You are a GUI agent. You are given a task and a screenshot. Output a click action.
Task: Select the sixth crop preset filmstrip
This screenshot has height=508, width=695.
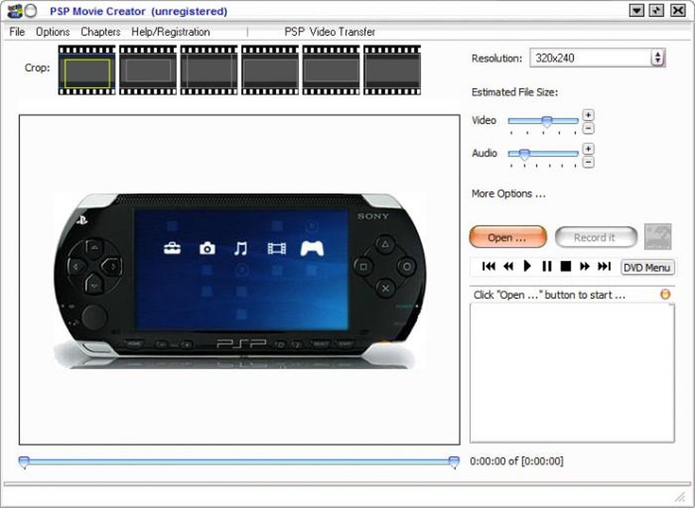[392, 70]
